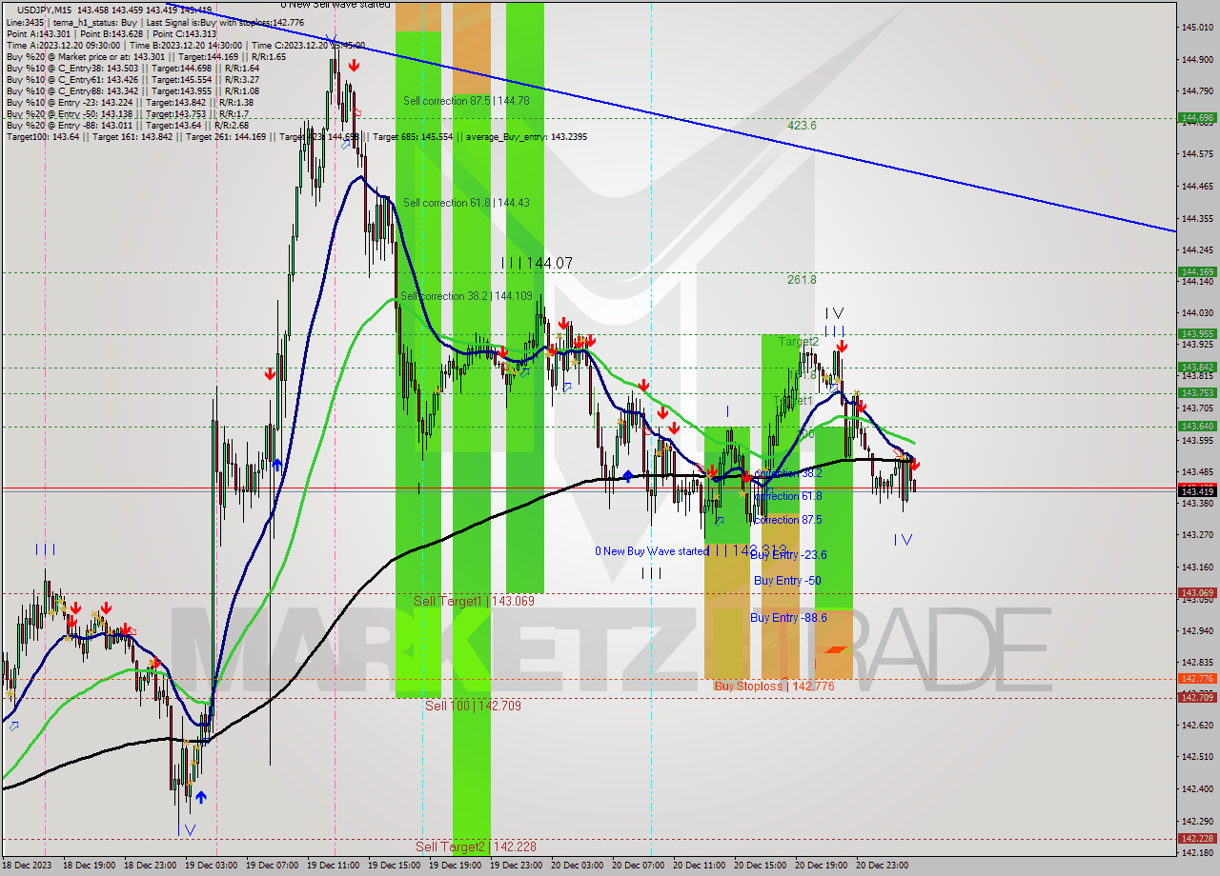Select the red 143.069 price tag
Image resolution: width=1220 pixels, height=876 pixels.
coord(1197,592)
